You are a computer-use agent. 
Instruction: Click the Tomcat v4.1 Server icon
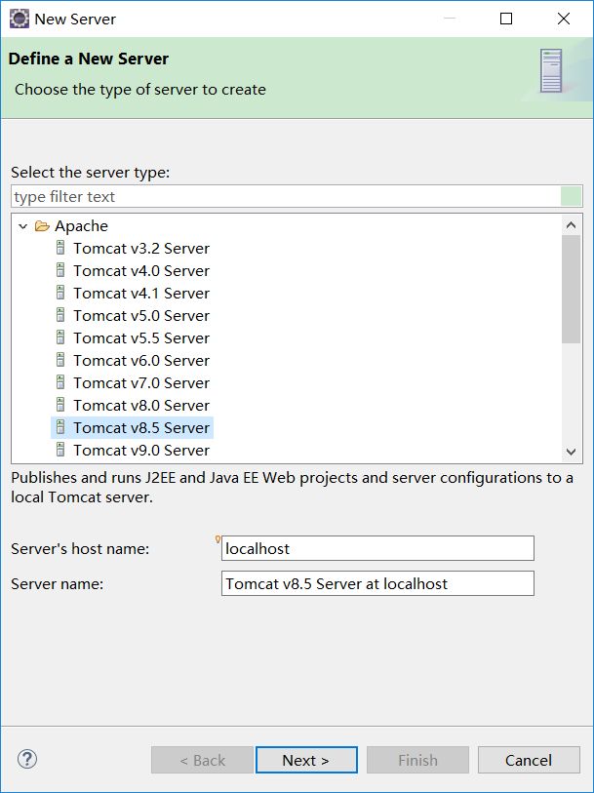[60, 293]
